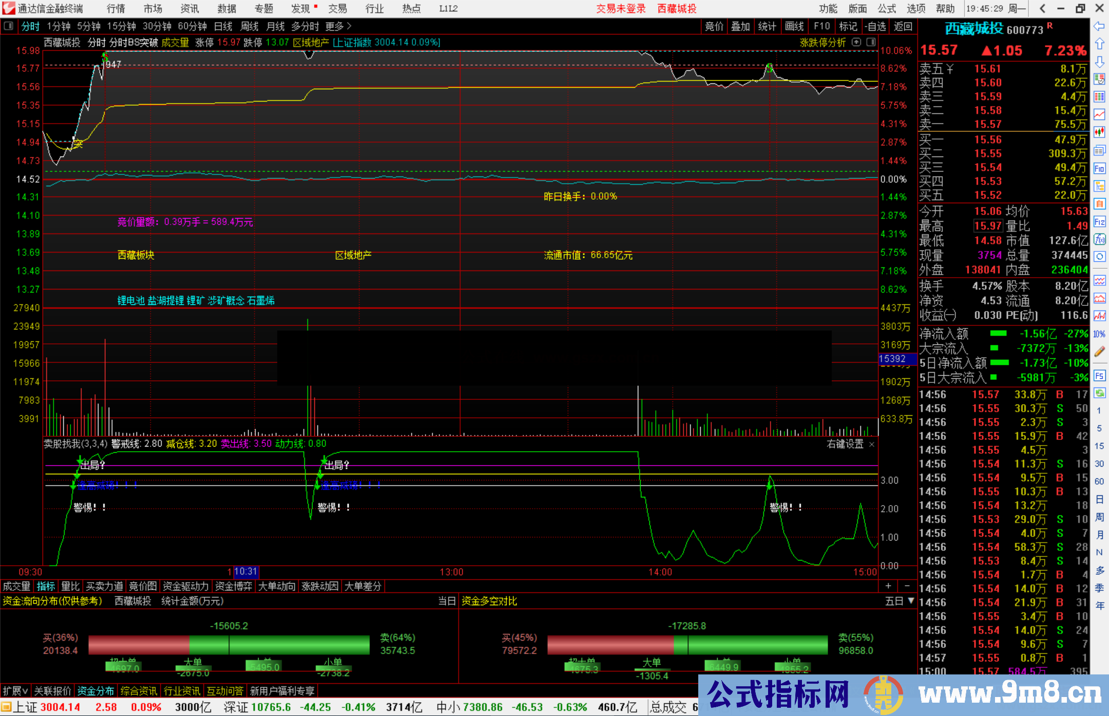Click the back arrow icon in right sidebar
Image resolution: width=1109 pixels, height=716 pixels.
click(1099, 26)
